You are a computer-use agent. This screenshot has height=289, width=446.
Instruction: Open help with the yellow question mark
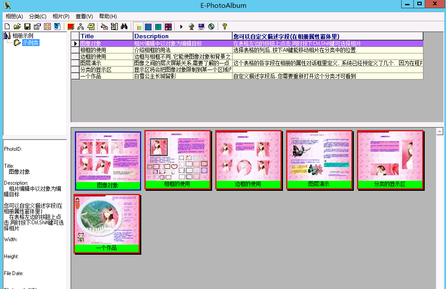pos(225,27)
